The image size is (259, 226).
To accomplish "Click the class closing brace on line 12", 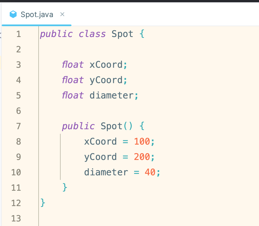I will pos(43,203).
